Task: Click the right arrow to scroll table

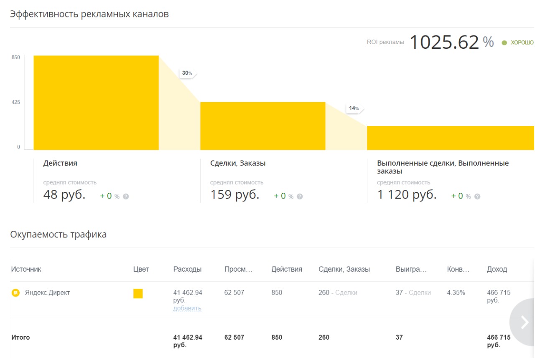Action: pos(524,322)
